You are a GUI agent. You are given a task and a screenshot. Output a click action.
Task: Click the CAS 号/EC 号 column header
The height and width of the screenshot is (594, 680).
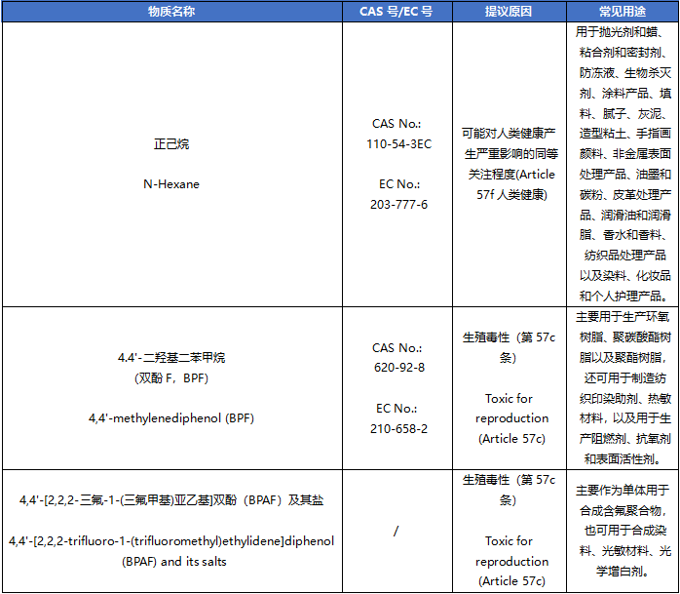coord(396,12)
